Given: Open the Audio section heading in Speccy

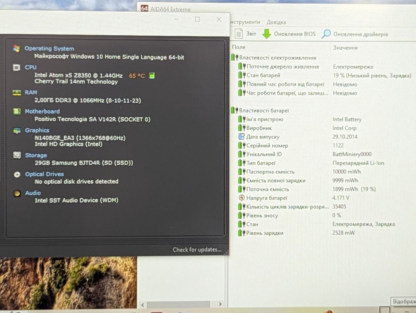Looking at the screenshot, I should 33,193.
